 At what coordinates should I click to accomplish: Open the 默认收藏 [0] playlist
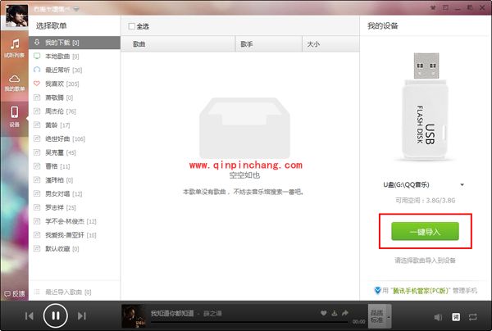75,249
